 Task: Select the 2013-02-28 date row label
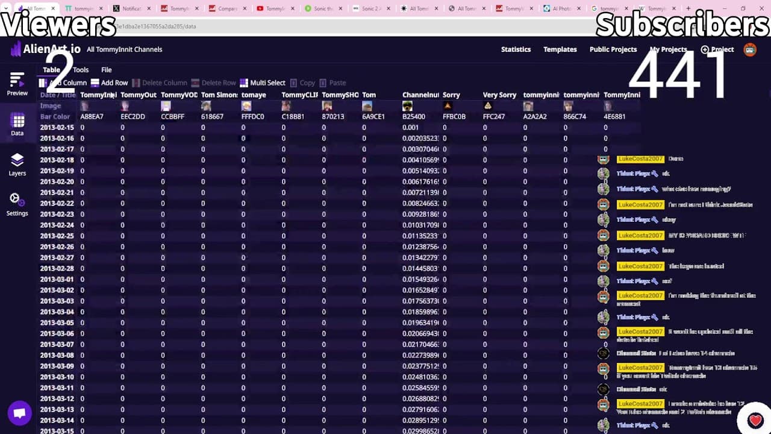[x=57, y=269]
